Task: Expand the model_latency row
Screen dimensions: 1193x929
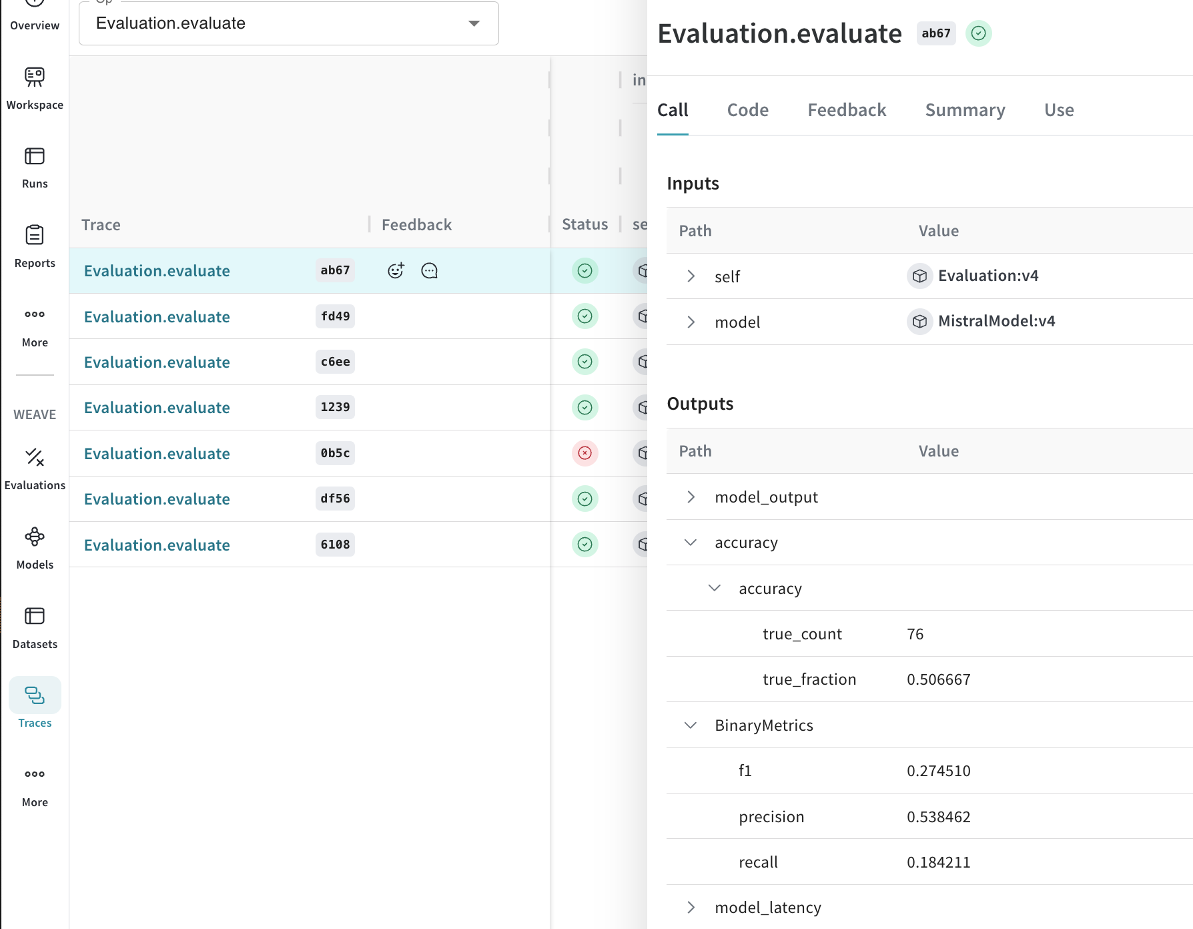Action: pyautogui.click(x=691, y=908)
